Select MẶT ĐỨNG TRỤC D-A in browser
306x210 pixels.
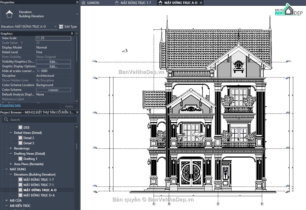[x=39, y=195]
